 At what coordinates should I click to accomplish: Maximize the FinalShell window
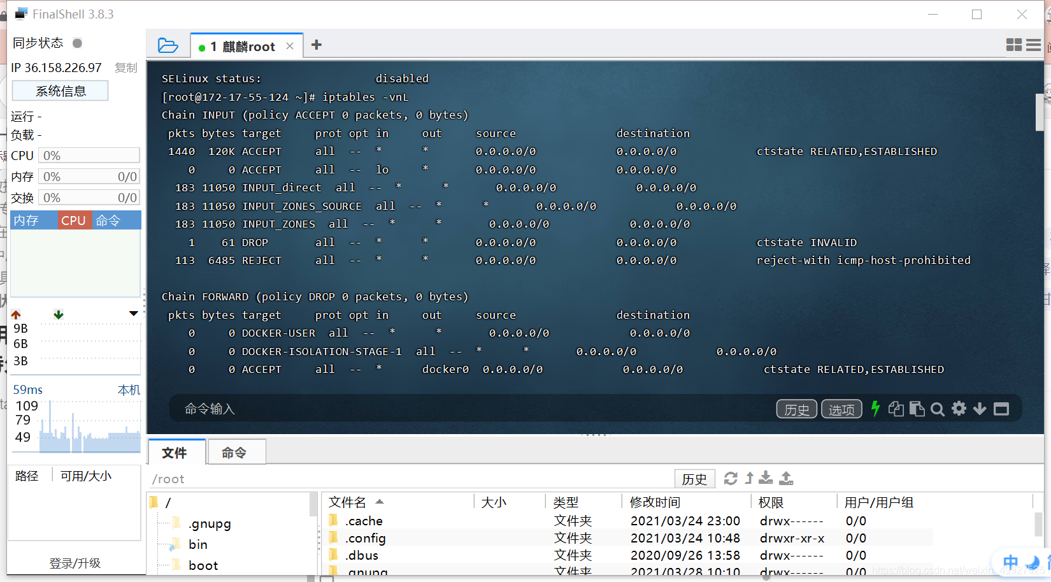[976, 14]
